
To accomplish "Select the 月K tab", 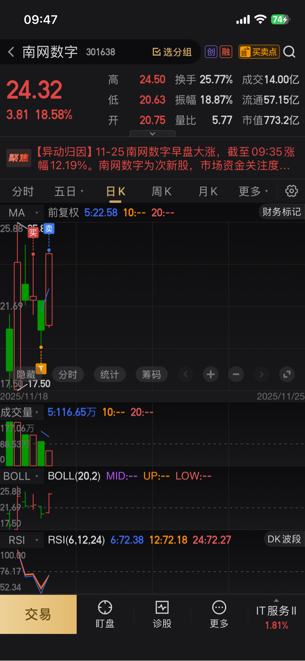I will click(208, 192).
